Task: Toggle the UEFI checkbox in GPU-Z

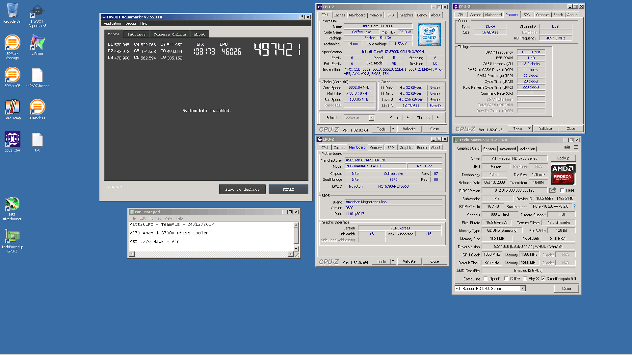Action: tap(562, 190)
